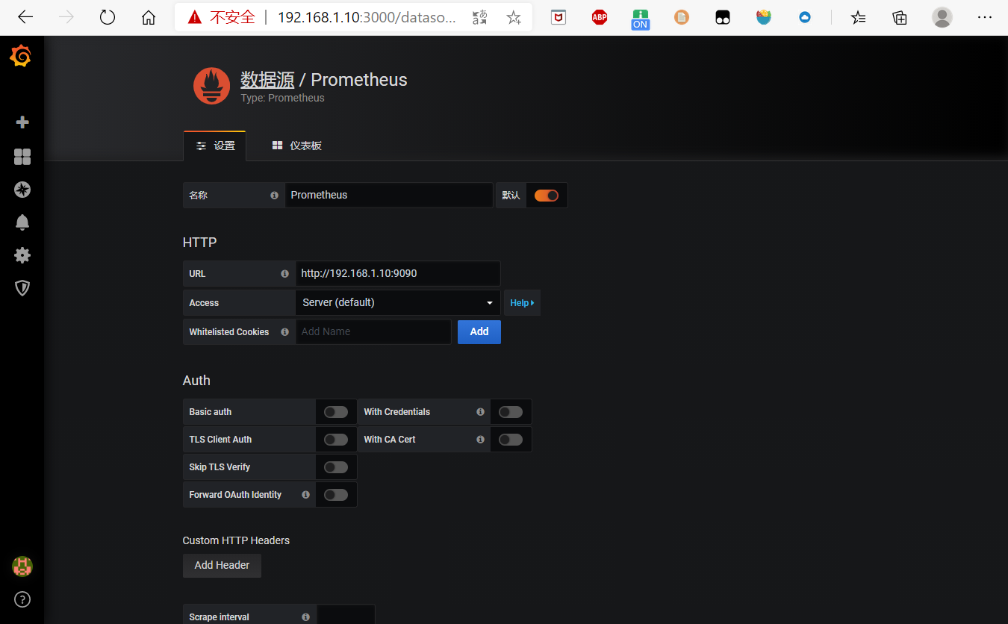Enable the TLS Client Auth switch
The width and height of the screenshot is (1008, 624).
pyautogui.click(x=336, y=440)
